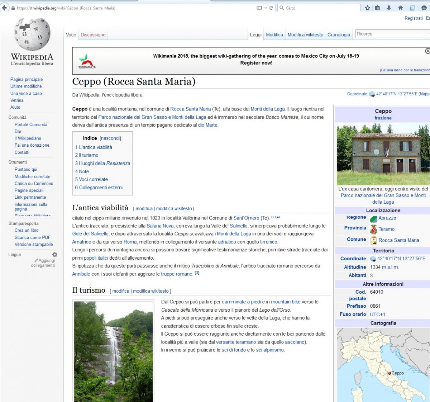Screen dimensions: 430x402
Task: Go back with the browser back arrow
Action: point(5,8)
